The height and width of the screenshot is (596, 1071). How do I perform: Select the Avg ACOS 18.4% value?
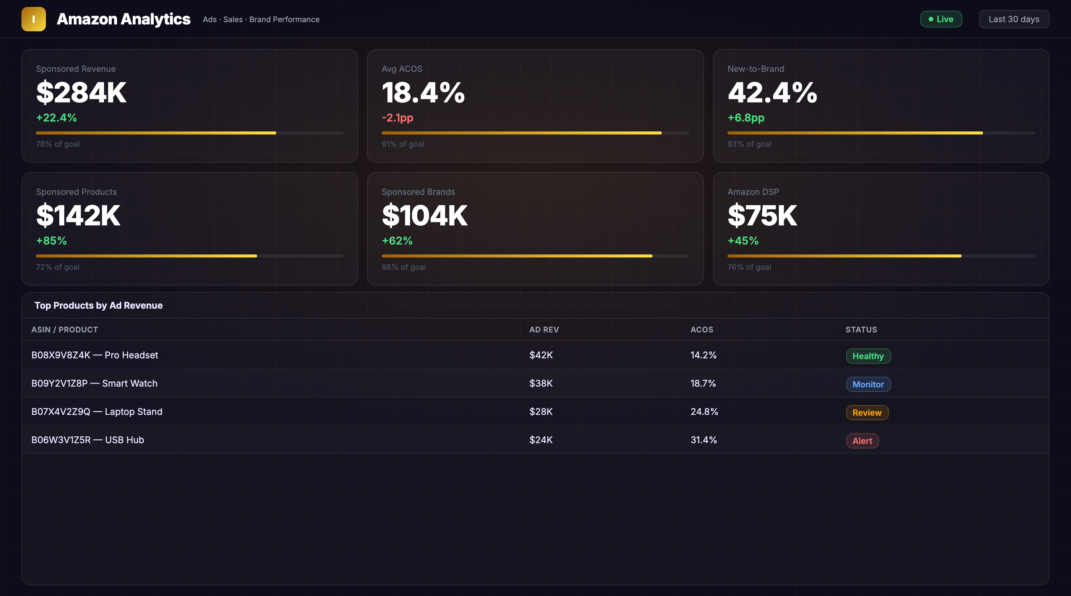[423, 92]
